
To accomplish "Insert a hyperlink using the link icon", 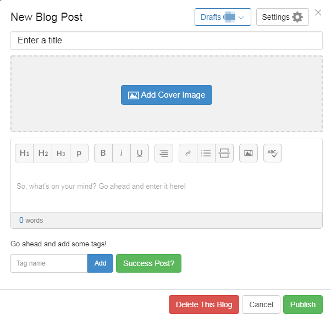I will 188,153.
